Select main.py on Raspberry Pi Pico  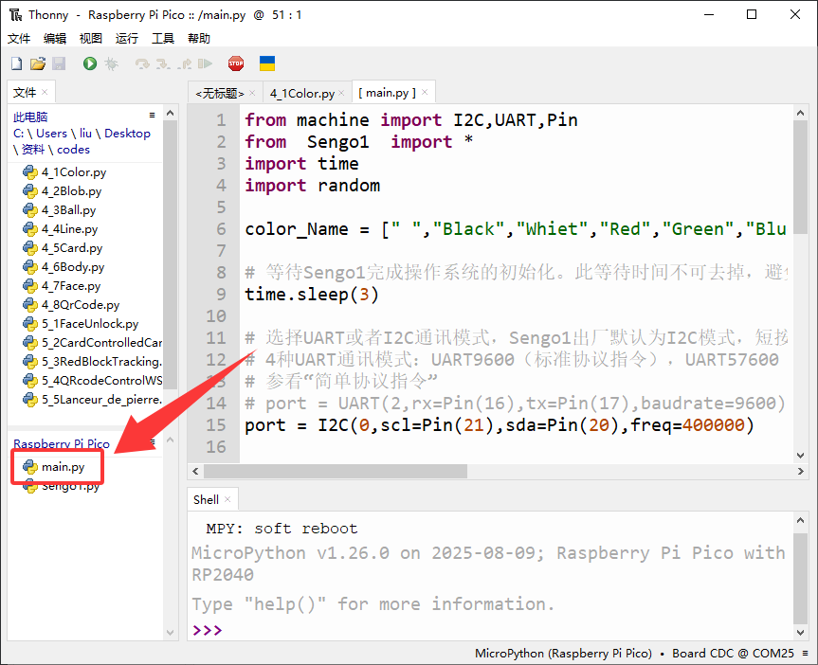tap(54, 467)
